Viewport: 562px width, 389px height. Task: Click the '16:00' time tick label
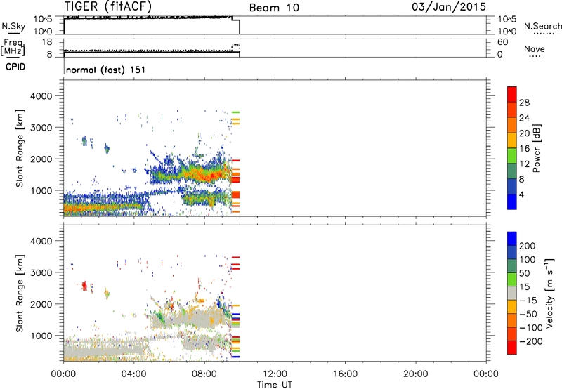(x=345, y=374)
